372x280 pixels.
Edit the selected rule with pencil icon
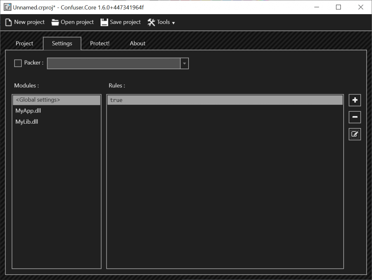pyautogui.click(x=355, y=134)
